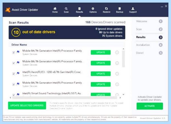171x124 pixels.
Task: Click the horizontal scrollbar track below list
Action: 65,98
